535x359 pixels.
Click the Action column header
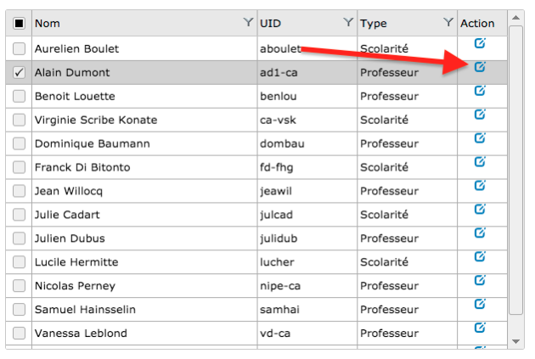[477, 24]
